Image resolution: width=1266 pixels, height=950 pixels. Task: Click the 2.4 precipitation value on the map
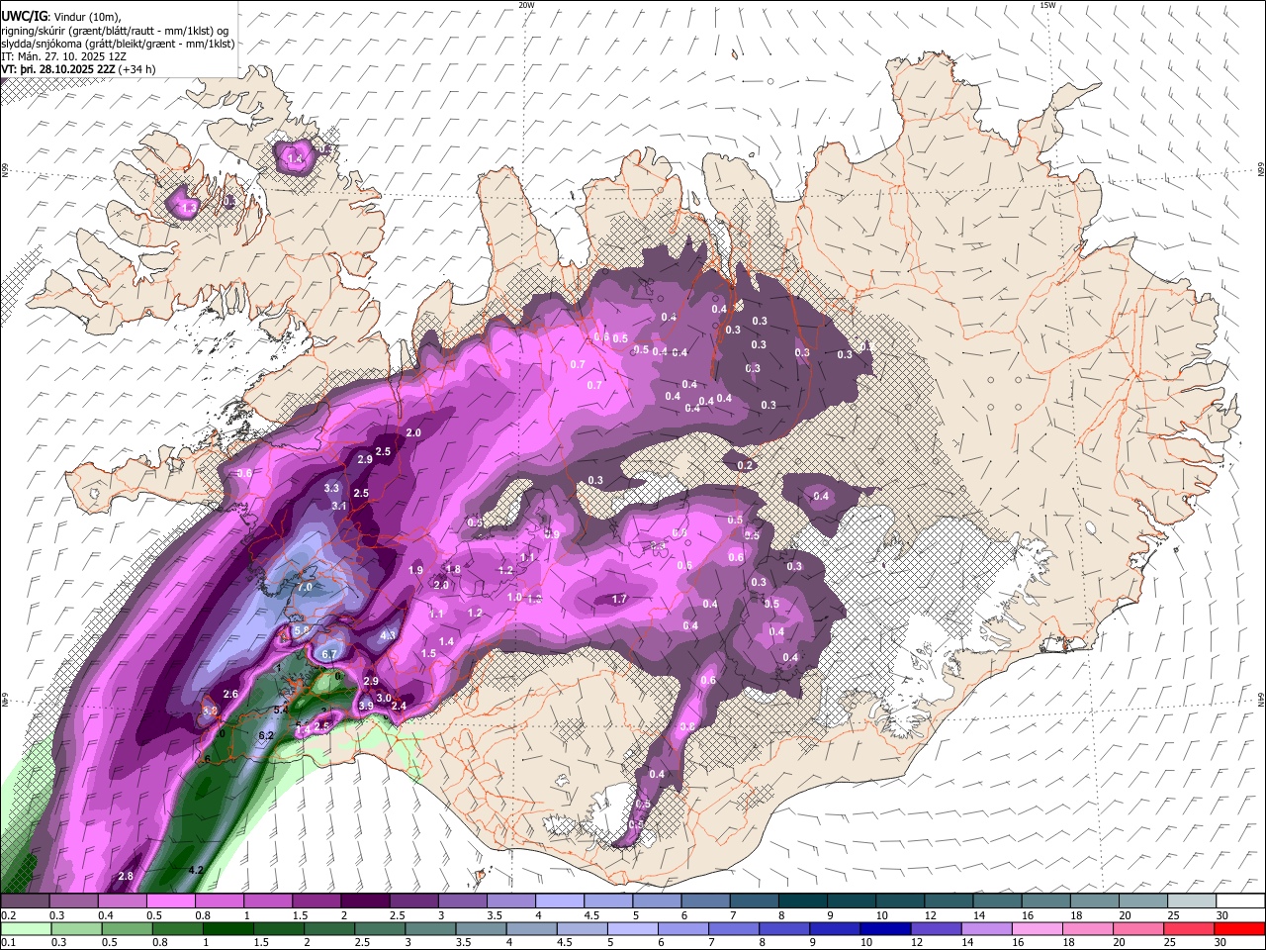400,706
